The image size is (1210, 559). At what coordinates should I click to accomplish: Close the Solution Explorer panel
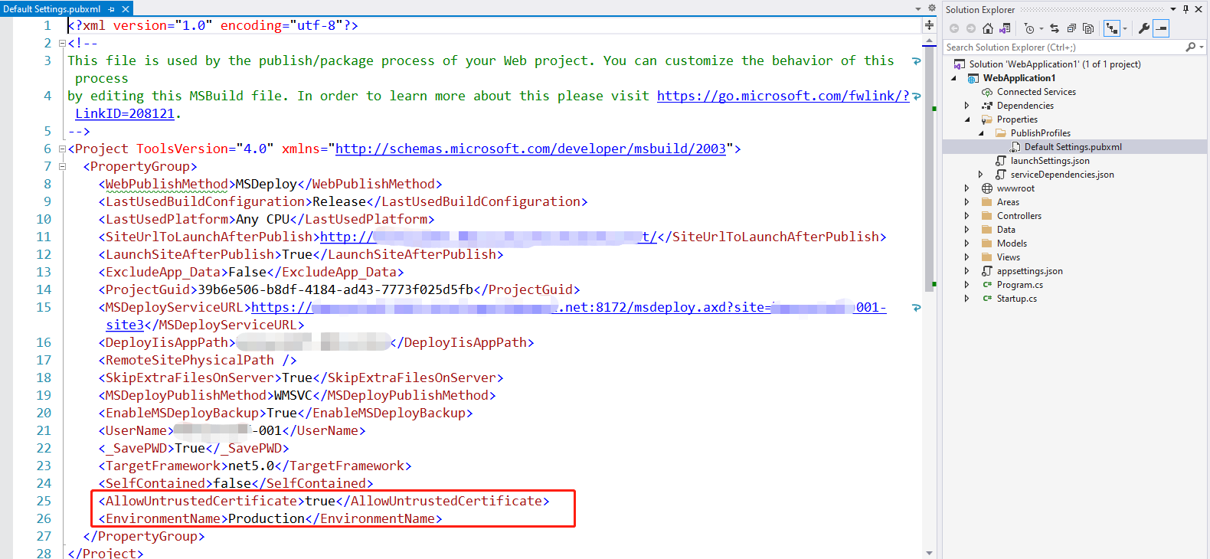(x=1198, y=9)
